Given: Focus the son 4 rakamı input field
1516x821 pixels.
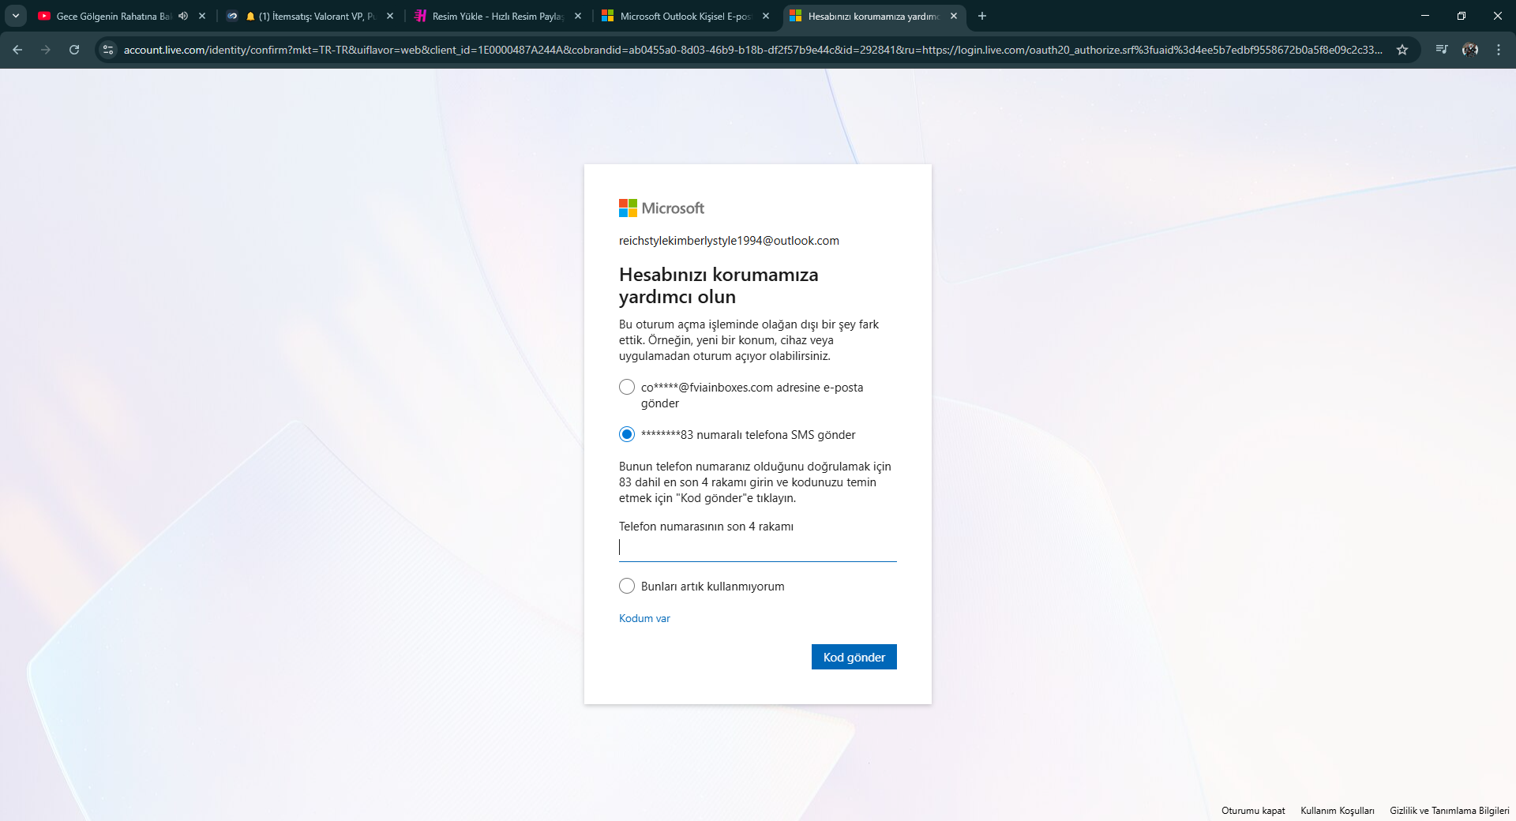Looking at the screenshot, I should (x=758, y=548).
